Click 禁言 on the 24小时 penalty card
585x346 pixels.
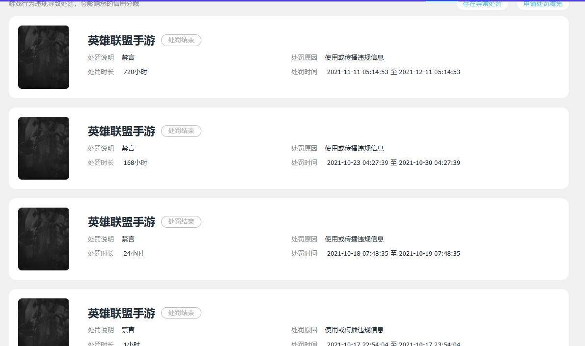[x=128, y=239]
